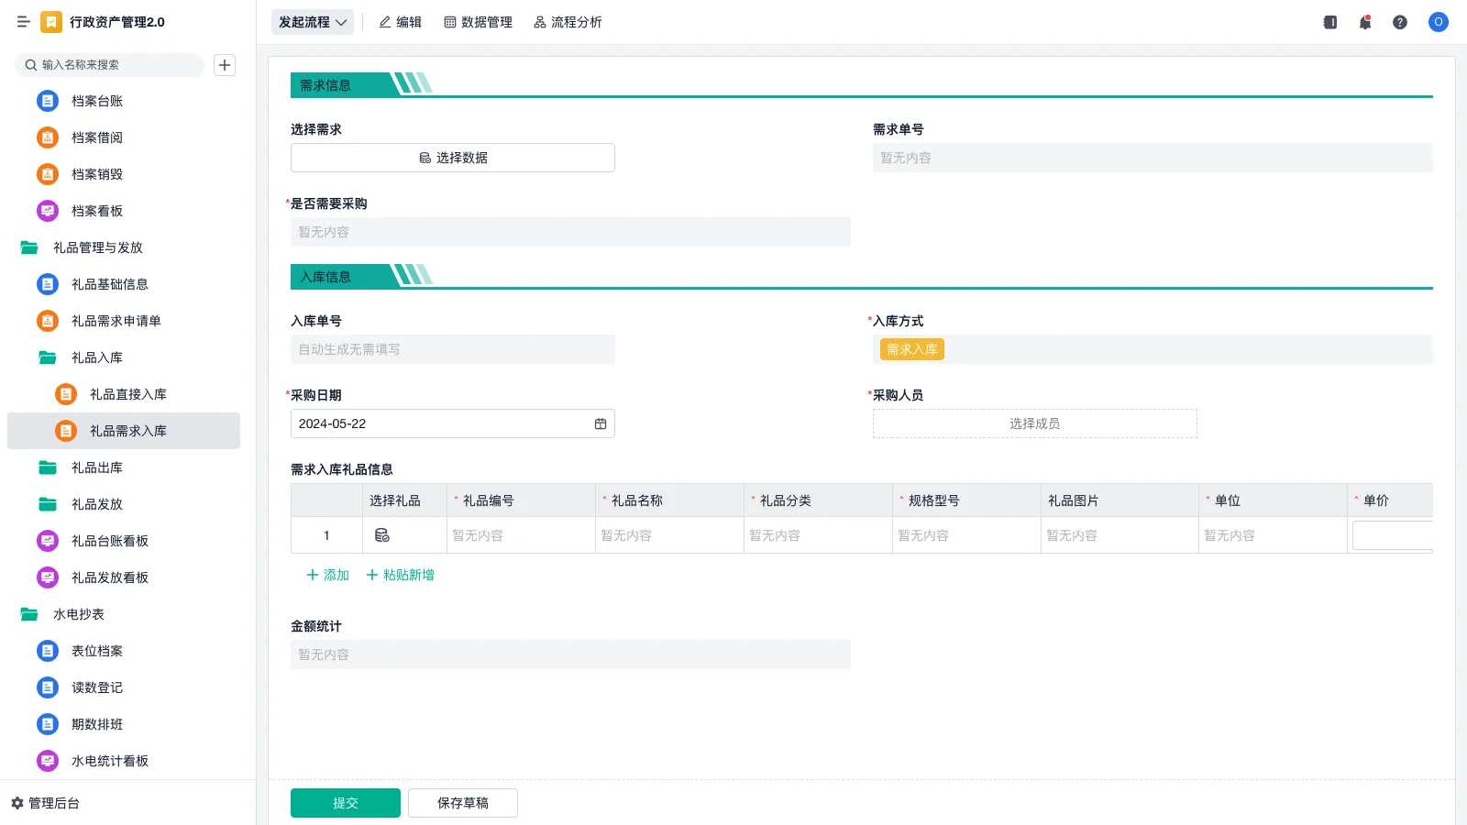Screen dimensions: 1467x825
Task: Open the 档案台账 form icon
Action: pyautogui.click(x=48, y=101)
